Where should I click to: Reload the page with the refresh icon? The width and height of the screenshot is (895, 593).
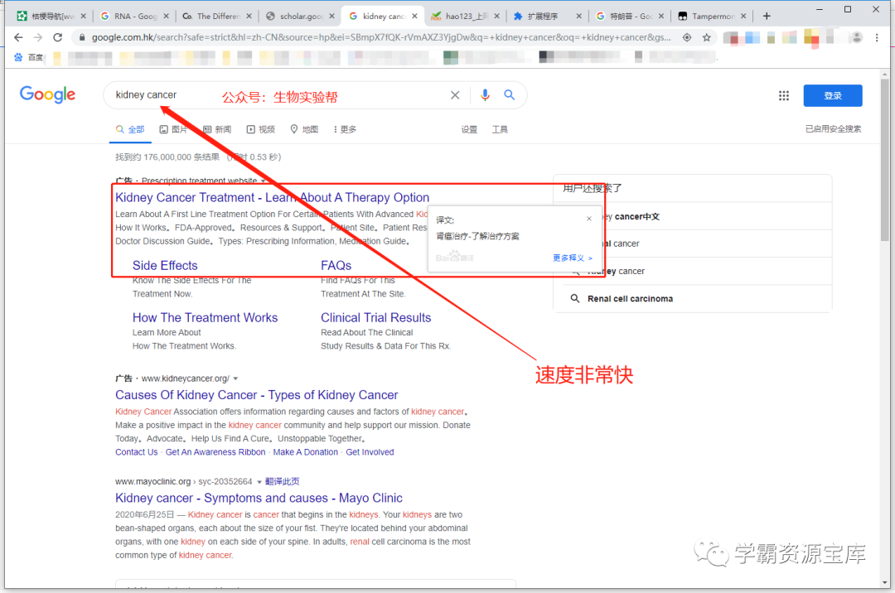coord(58,37)
